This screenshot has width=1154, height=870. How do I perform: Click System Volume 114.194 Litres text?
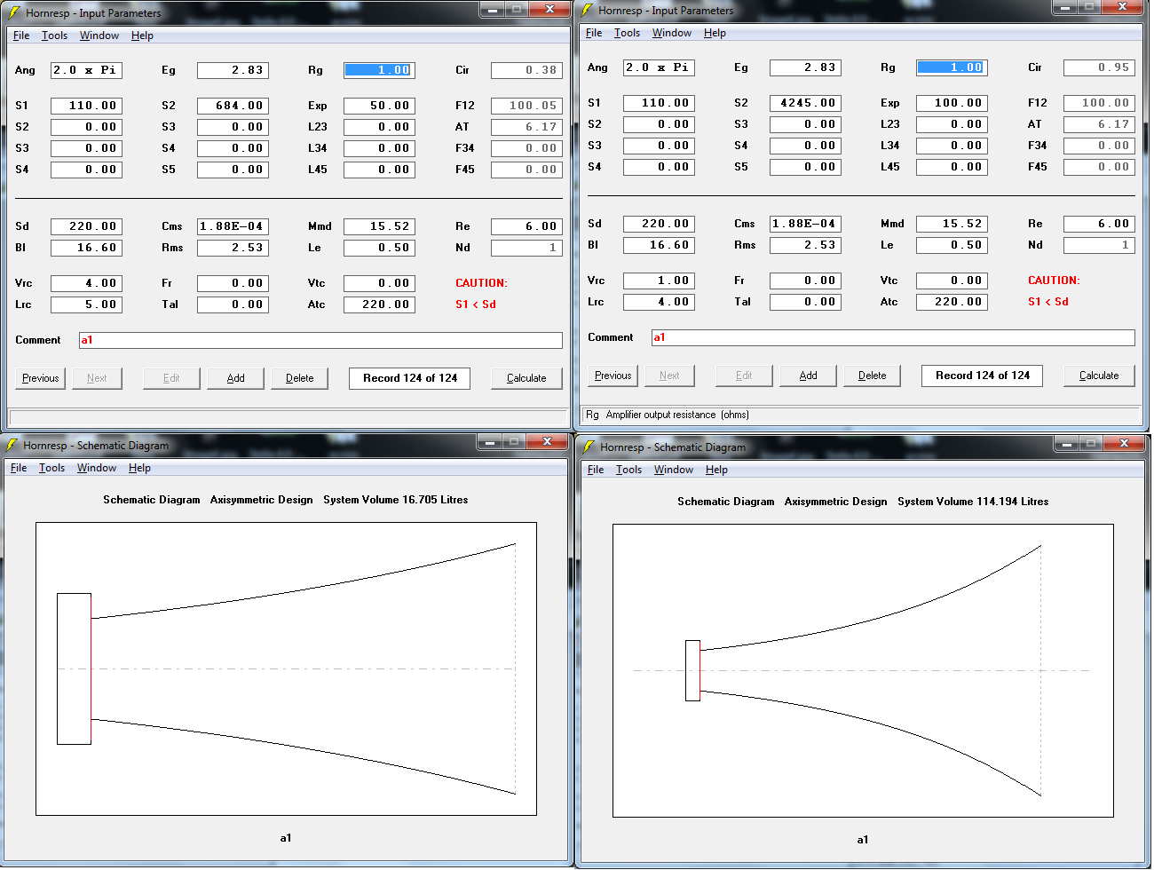973,502
